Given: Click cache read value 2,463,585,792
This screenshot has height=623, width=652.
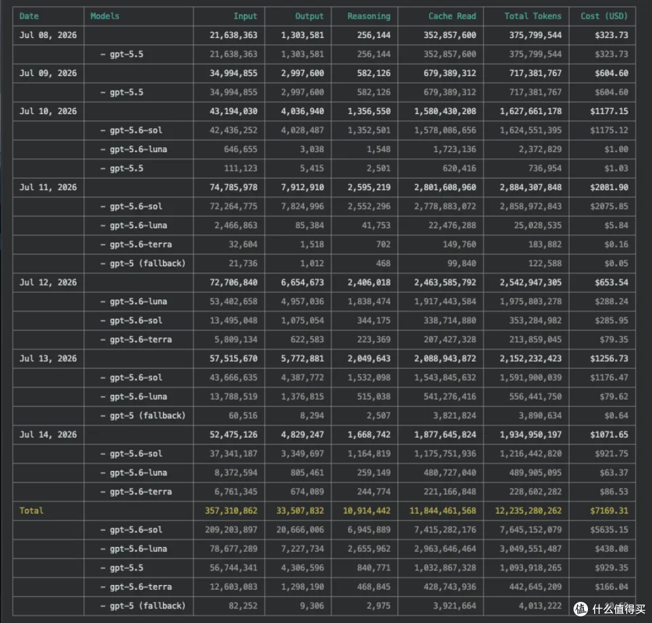Looking at the screenshot, I should (x=445, y=283).
